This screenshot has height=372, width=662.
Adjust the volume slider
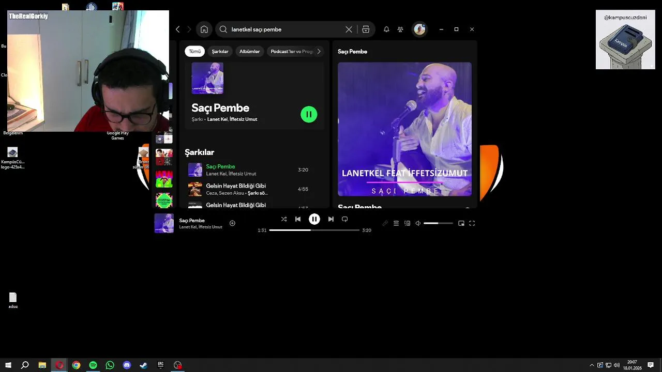point(438,223)
